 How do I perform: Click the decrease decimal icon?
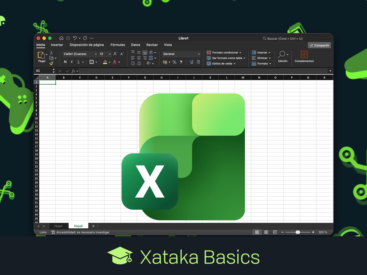[x=198, y=62]
